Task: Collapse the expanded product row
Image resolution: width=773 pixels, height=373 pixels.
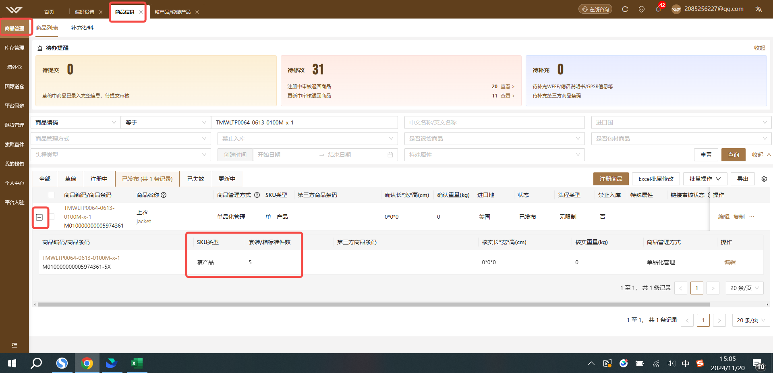Action: [x=39, y=217]
